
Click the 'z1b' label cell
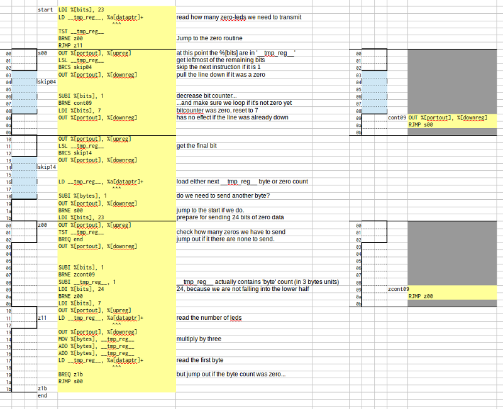(42, 388)
